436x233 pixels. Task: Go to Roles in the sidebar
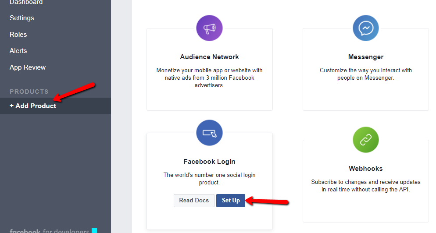click(x=18, y=35)
